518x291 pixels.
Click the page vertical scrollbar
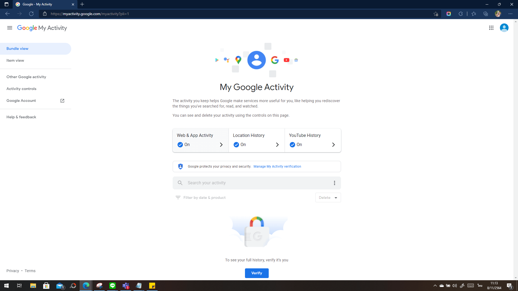click(x=516, y=150)
